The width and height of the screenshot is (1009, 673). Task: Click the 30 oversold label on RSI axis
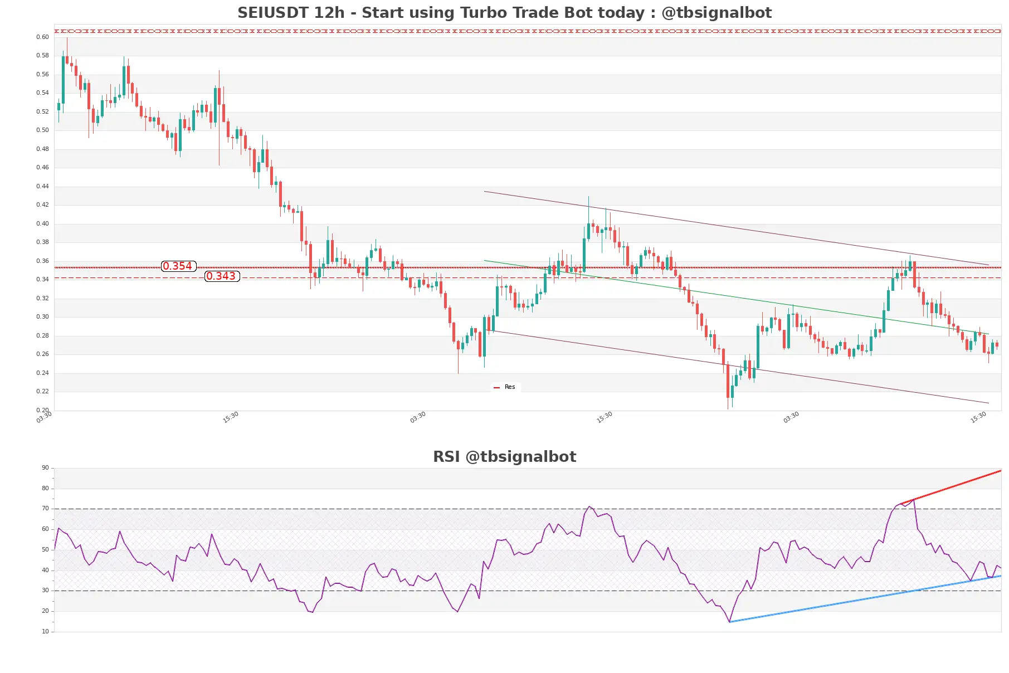pos(45,590)
